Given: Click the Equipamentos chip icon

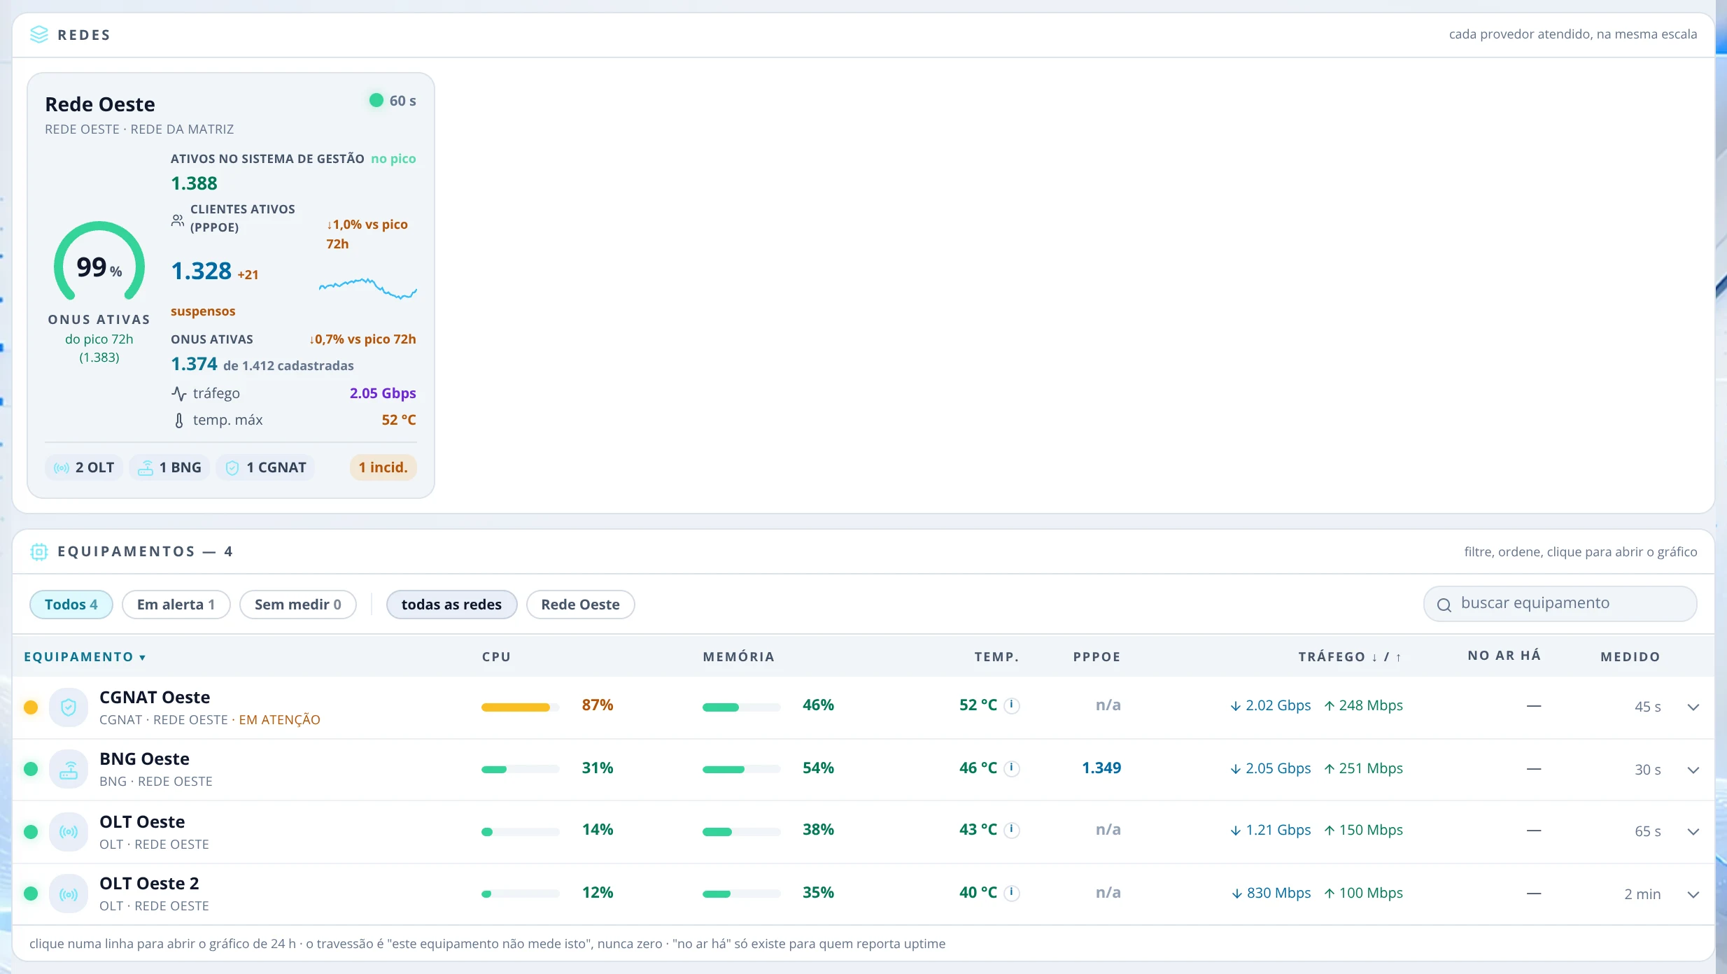Looking at the screenshot, I should tap(39, 551).
